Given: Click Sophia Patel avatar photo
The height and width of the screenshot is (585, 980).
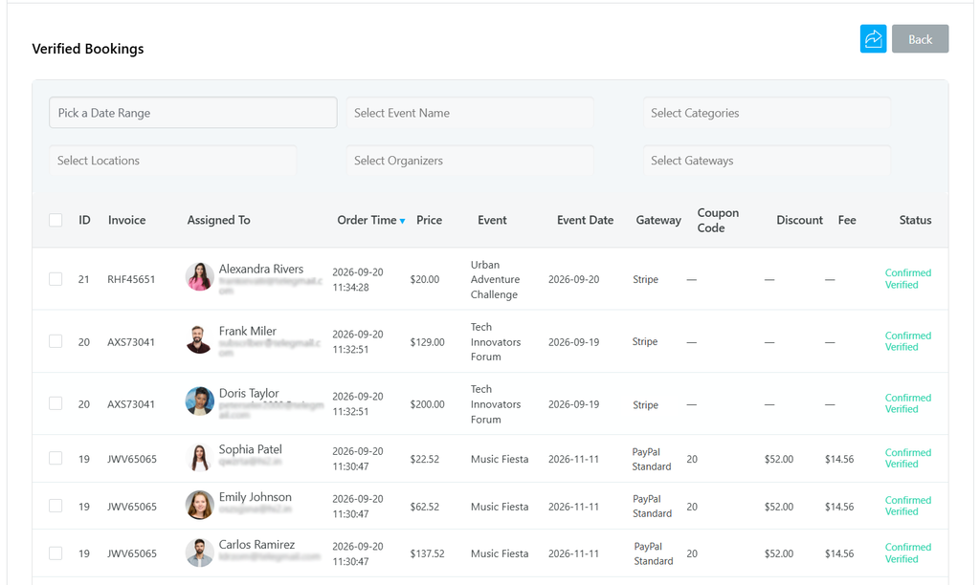Looking at the screenshot, I should pos(199,458).
